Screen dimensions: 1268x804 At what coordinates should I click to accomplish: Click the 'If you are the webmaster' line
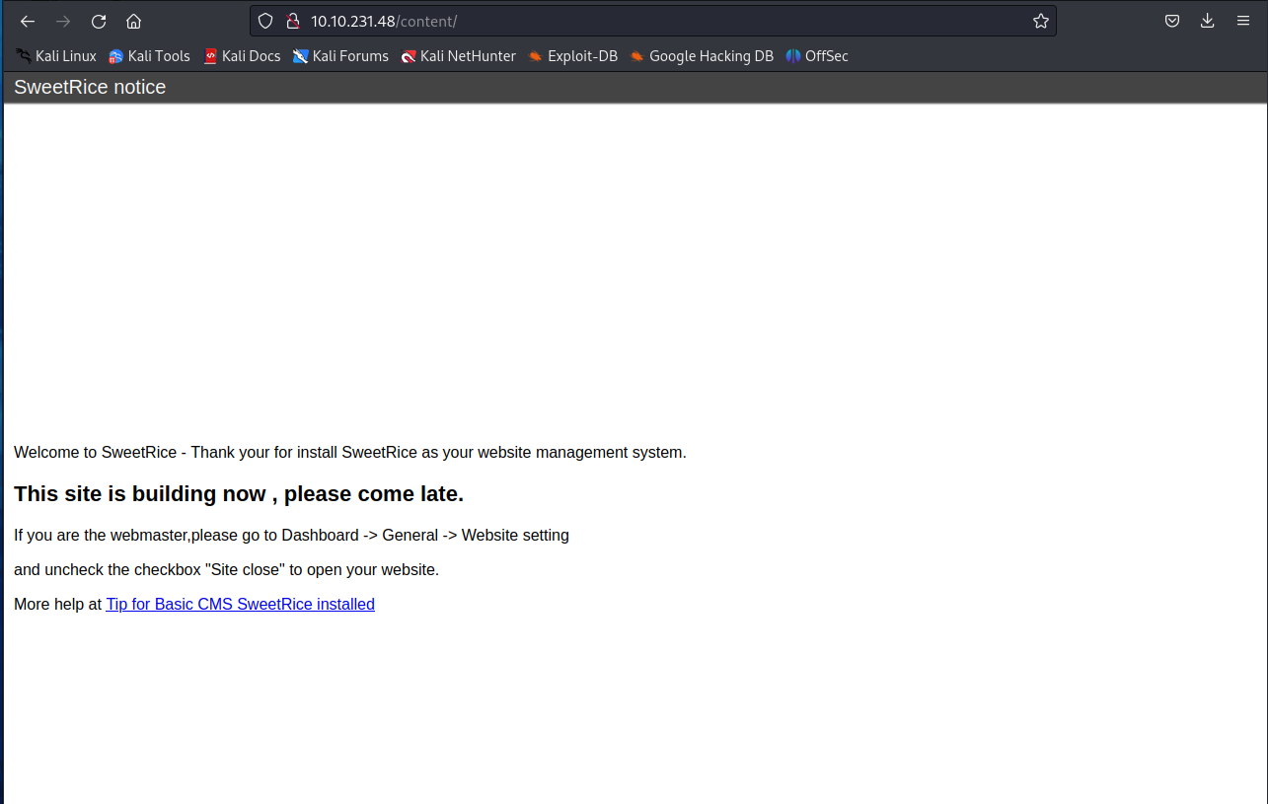click(291, 536)
